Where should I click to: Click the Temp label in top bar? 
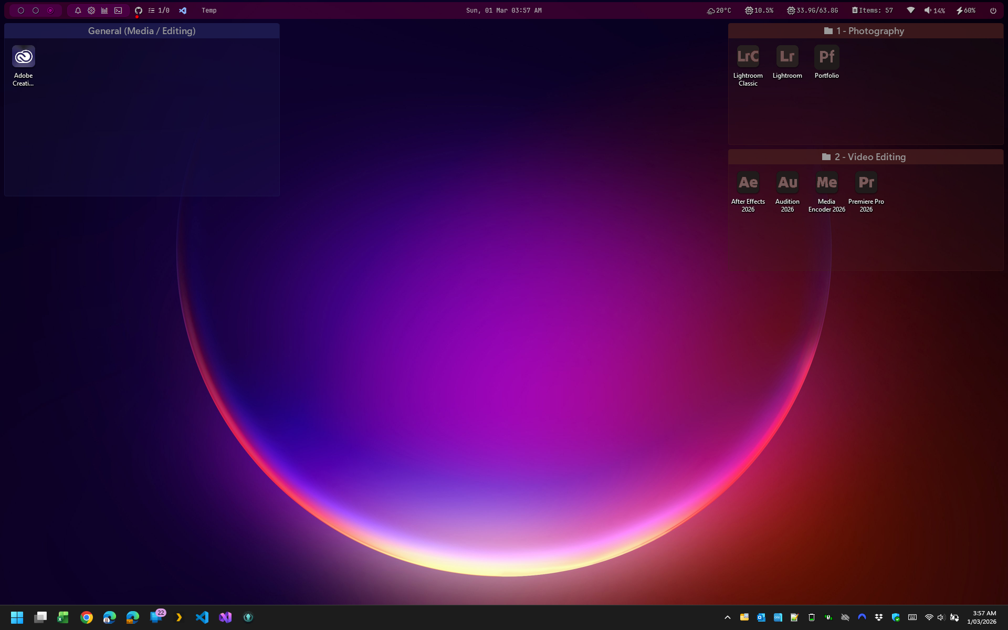click(209, 10)
